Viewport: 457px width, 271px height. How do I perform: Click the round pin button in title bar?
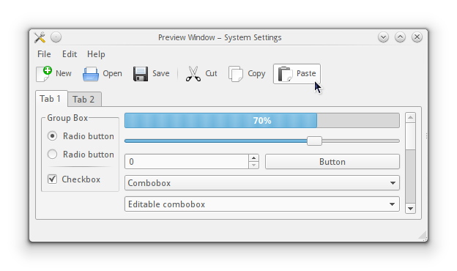click(56, 37)
